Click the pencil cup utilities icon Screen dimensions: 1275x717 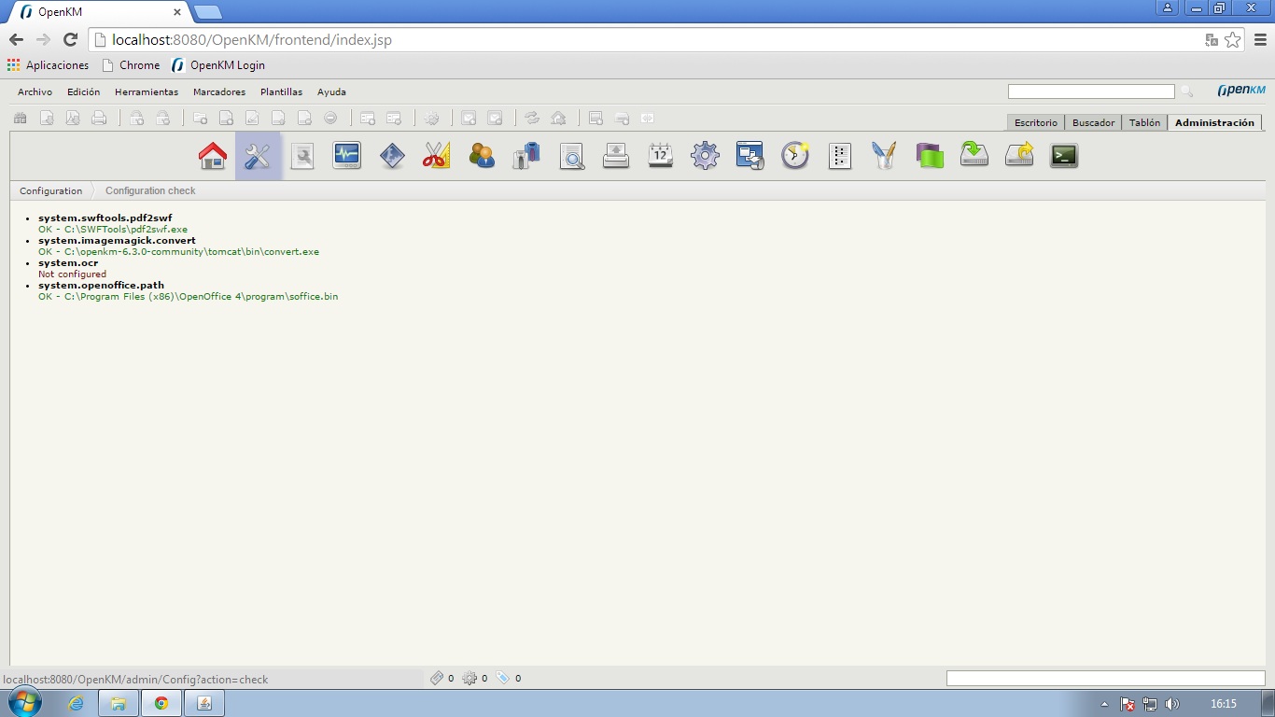[x=883, y=155]
